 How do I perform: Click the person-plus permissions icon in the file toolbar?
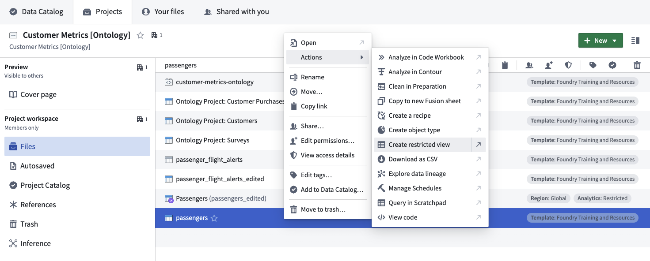click(x=549, y=65)
